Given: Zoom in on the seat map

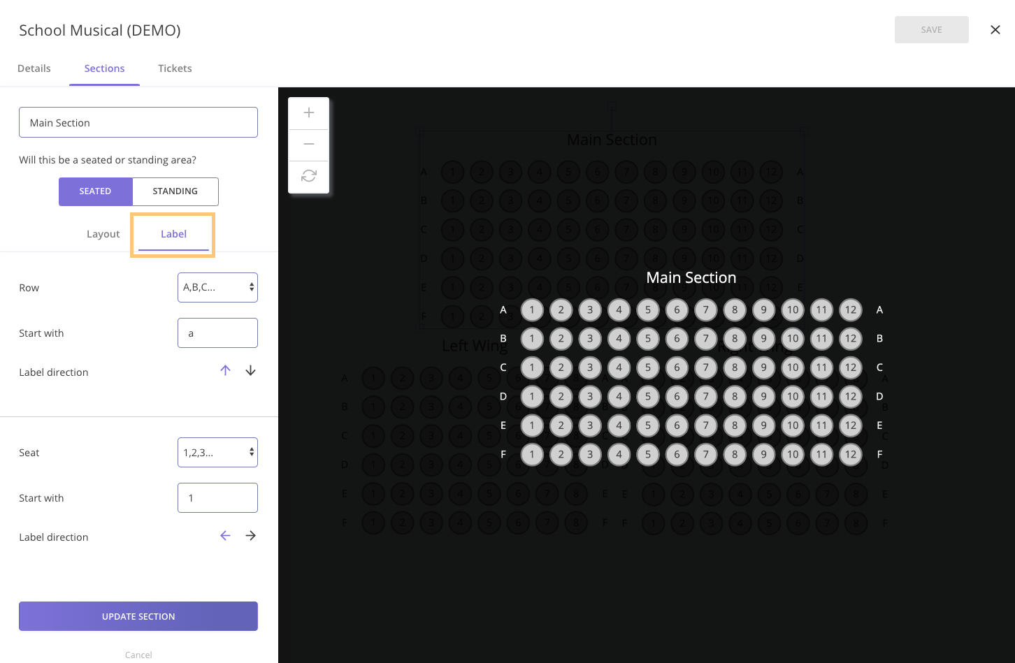Looking at the screenshot, I should click(308, 112).
